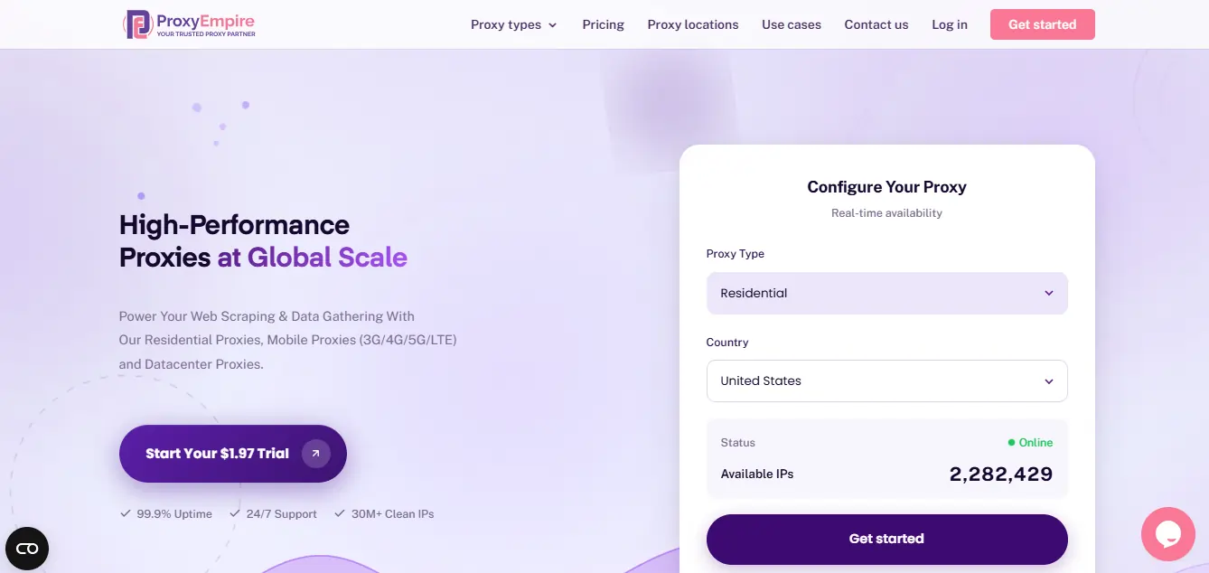The height and width of the screenshot is (573, 1209).
Task: Open the Residential proxy type dropdown
Action: [886, 293]
